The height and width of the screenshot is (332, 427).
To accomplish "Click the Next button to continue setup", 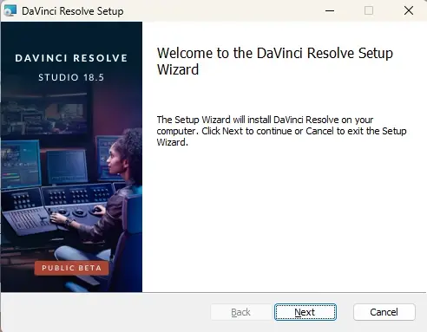I will pyautogui.click(x=305, y=312).
